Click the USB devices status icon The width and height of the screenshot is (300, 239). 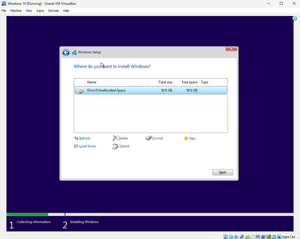pyautogui.click(x=247, y=237)
